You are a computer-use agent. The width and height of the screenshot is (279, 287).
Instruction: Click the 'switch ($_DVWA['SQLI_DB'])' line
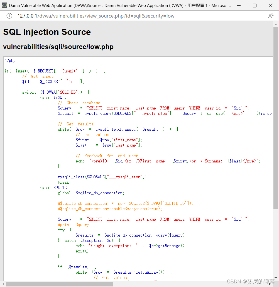(56, 92)
